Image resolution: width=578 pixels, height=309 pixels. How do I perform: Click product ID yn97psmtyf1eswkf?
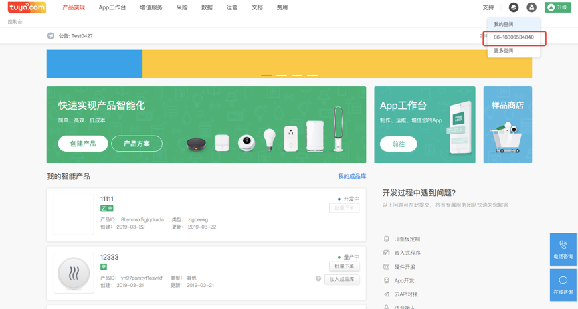(x=142, y=278)
